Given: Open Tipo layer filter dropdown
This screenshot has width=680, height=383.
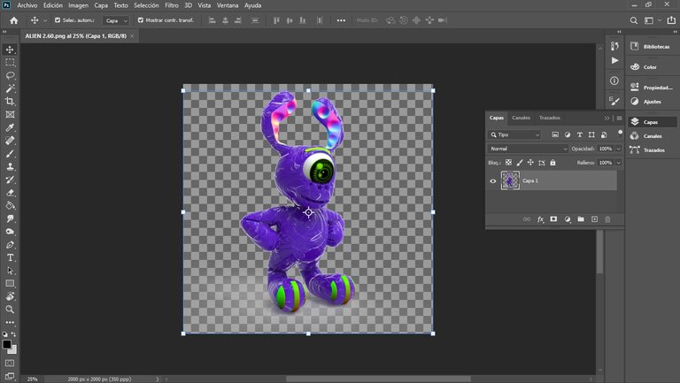Looking at the screenshot, I should point(514,135).
